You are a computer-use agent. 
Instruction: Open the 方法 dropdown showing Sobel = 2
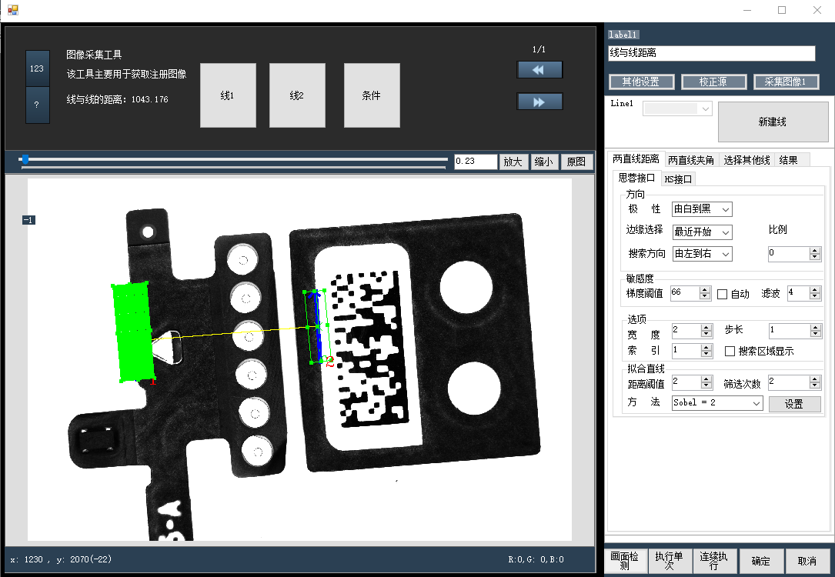(x=716, y=403)
